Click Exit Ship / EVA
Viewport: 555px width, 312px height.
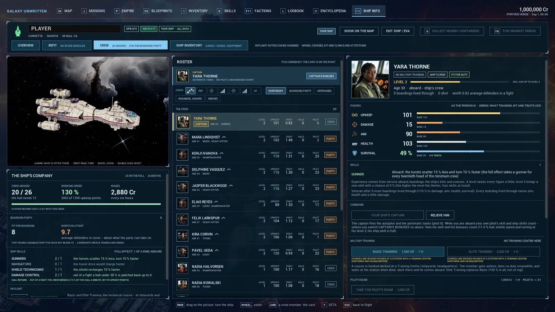398,31
